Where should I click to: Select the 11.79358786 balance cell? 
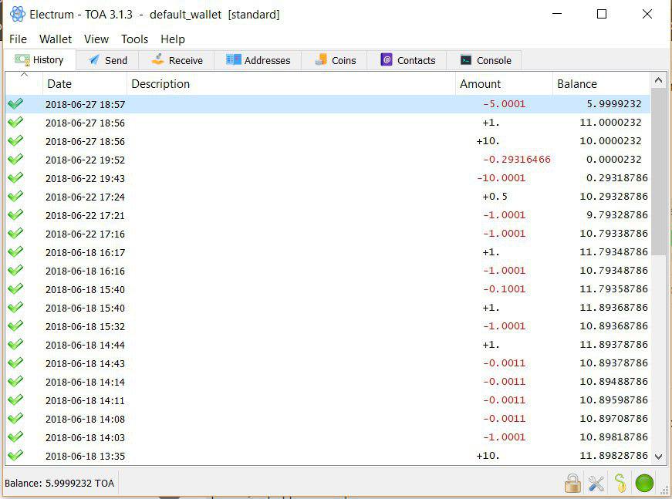(613, 288)
